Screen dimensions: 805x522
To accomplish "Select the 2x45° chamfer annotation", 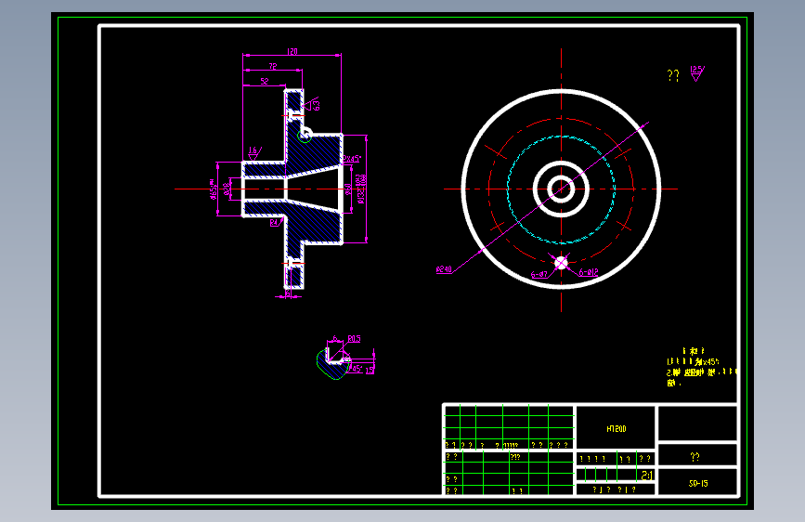I will 352,159.
